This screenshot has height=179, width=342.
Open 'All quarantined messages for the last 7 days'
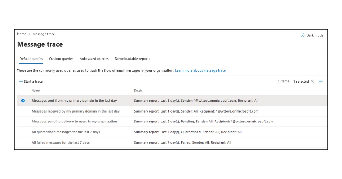(x=66, y=132)
